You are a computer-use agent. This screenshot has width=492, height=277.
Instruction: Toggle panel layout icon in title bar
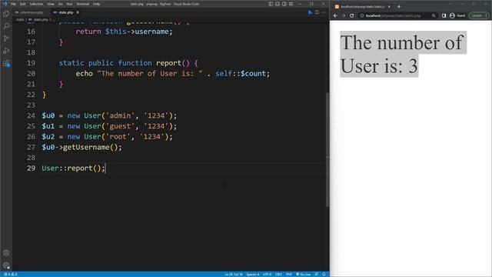[278, 4]
